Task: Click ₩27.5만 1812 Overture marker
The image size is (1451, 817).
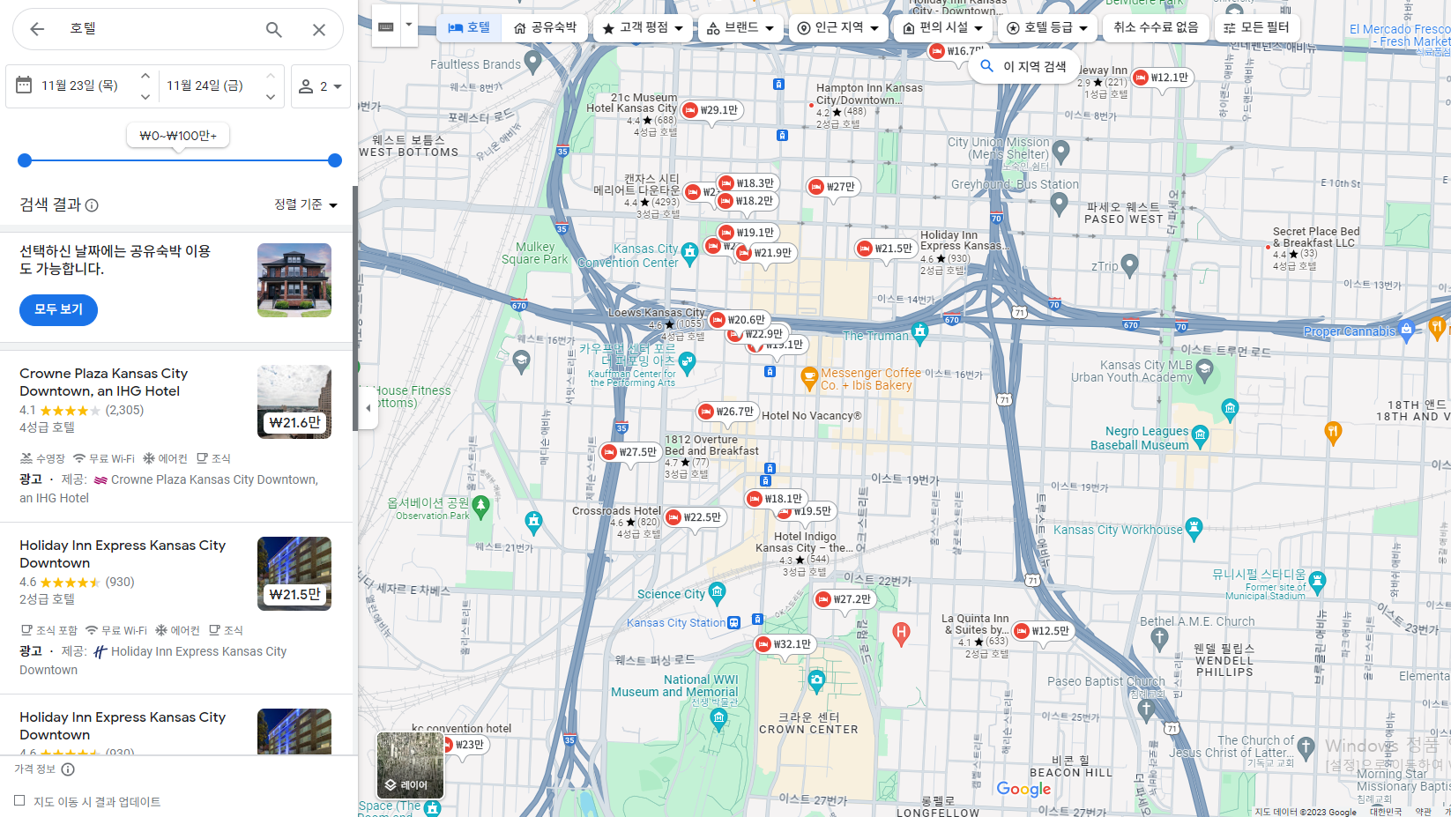Action: coord(631,452)
